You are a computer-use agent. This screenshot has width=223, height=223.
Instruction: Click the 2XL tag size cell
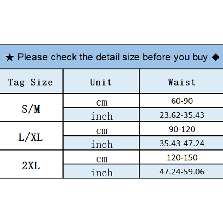[31, 165]
